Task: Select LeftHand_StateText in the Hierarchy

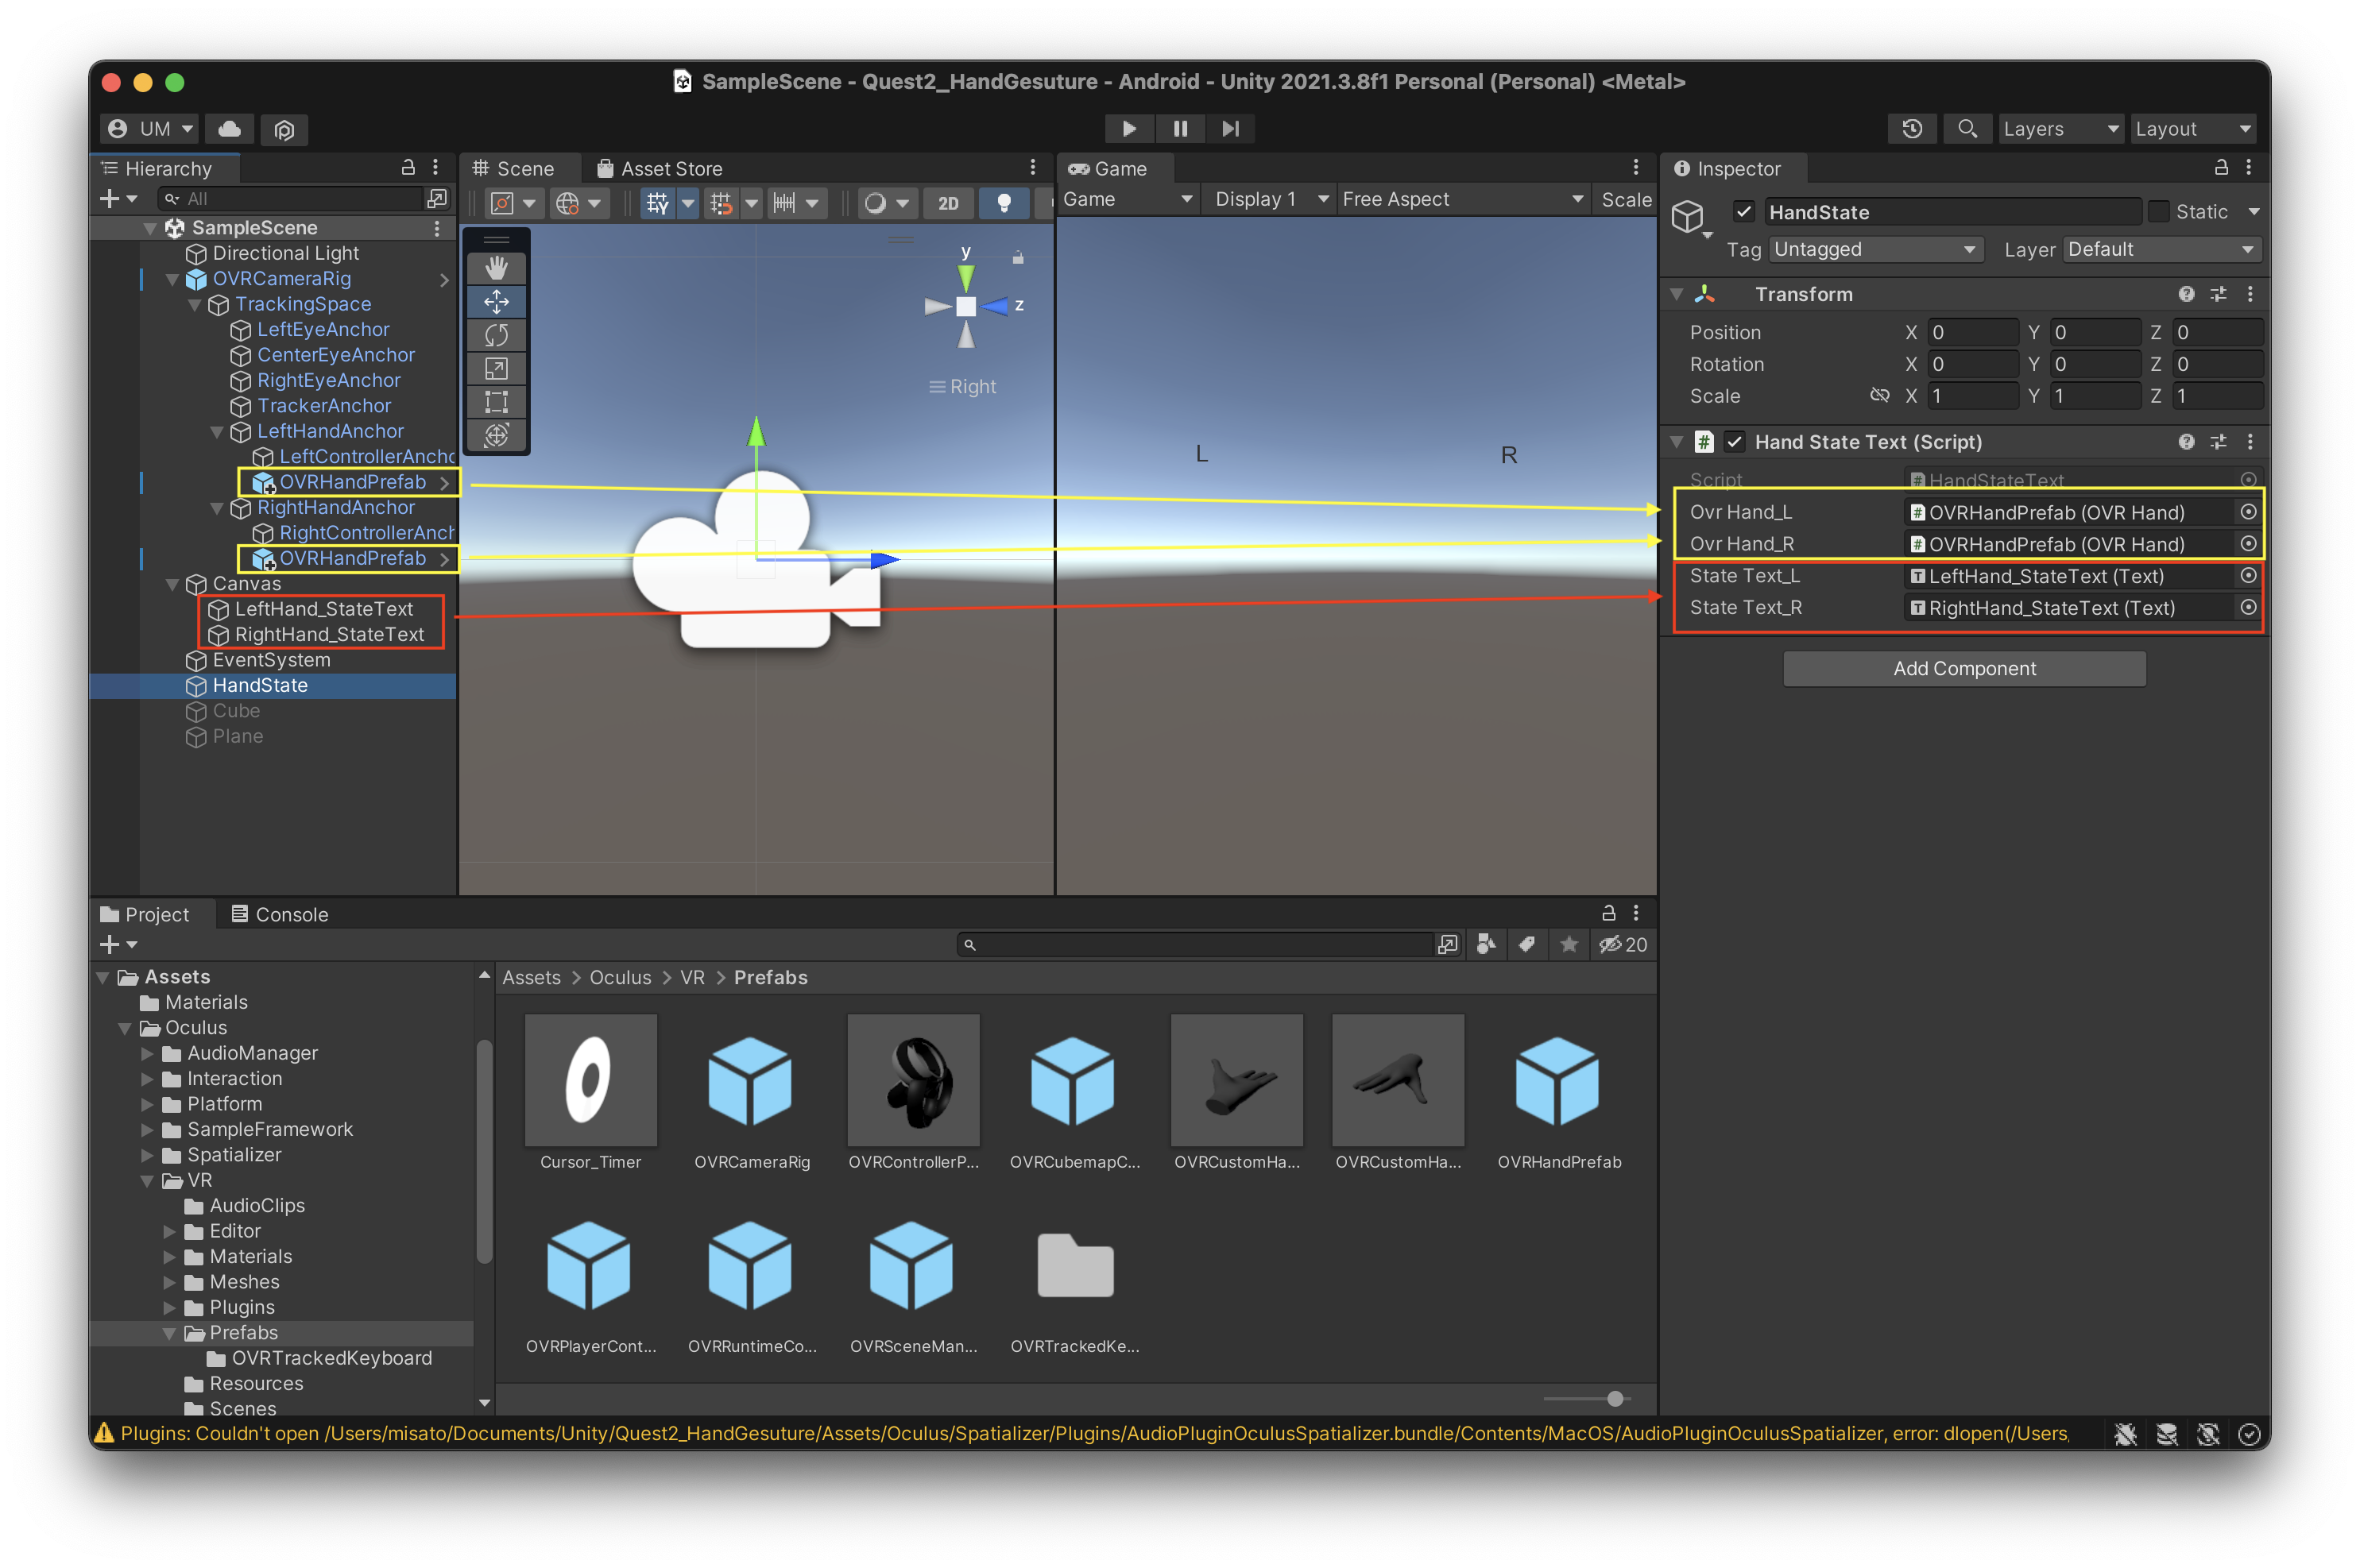Action: pyautogui.click(x=323, y=609)
